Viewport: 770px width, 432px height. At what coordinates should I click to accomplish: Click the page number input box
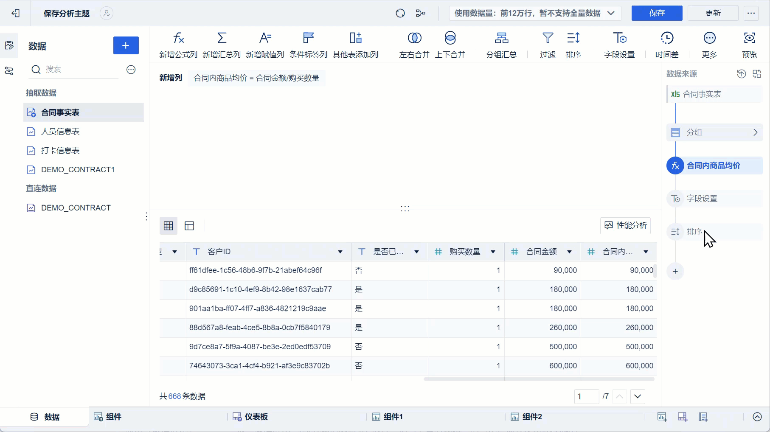tap(586, 396)
